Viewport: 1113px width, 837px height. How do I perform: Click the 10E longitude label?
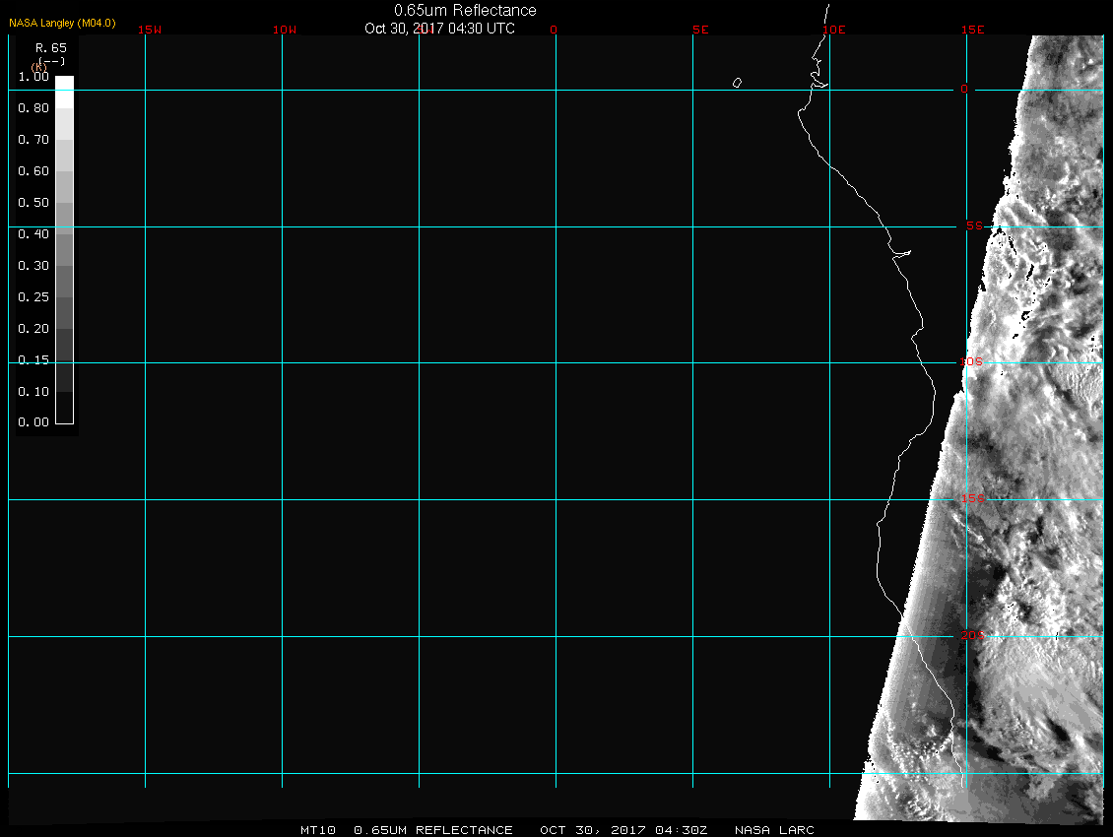pos(834,30)
